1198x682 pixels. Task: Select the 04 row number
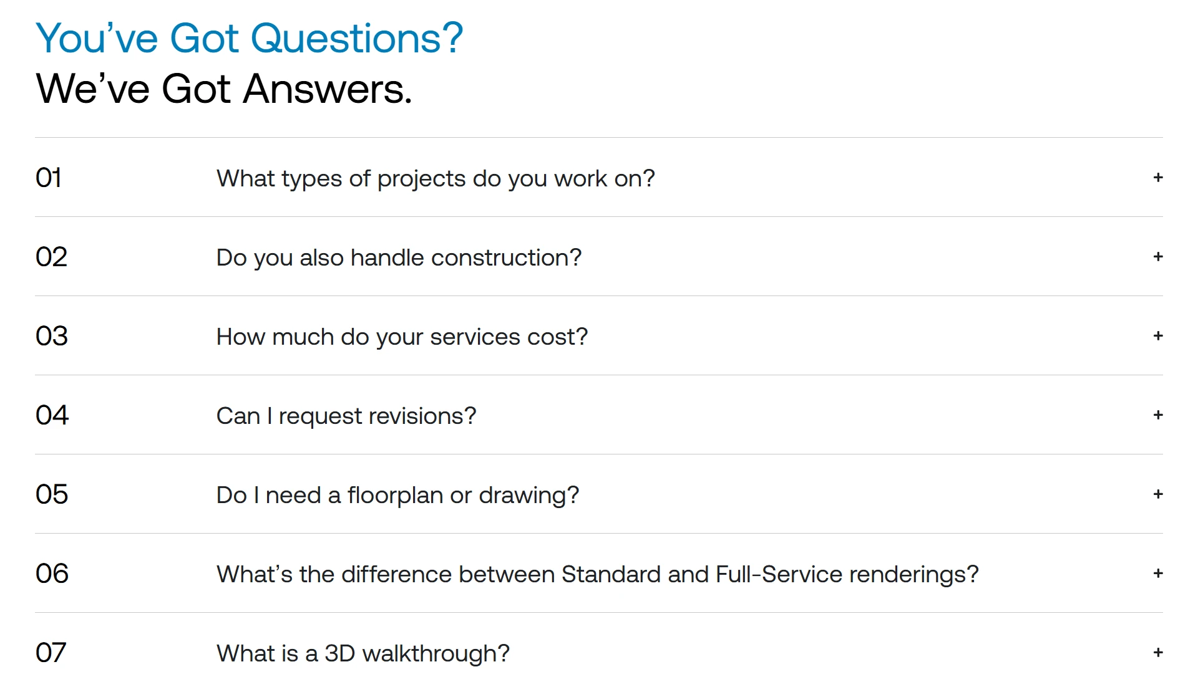(52, 416)
